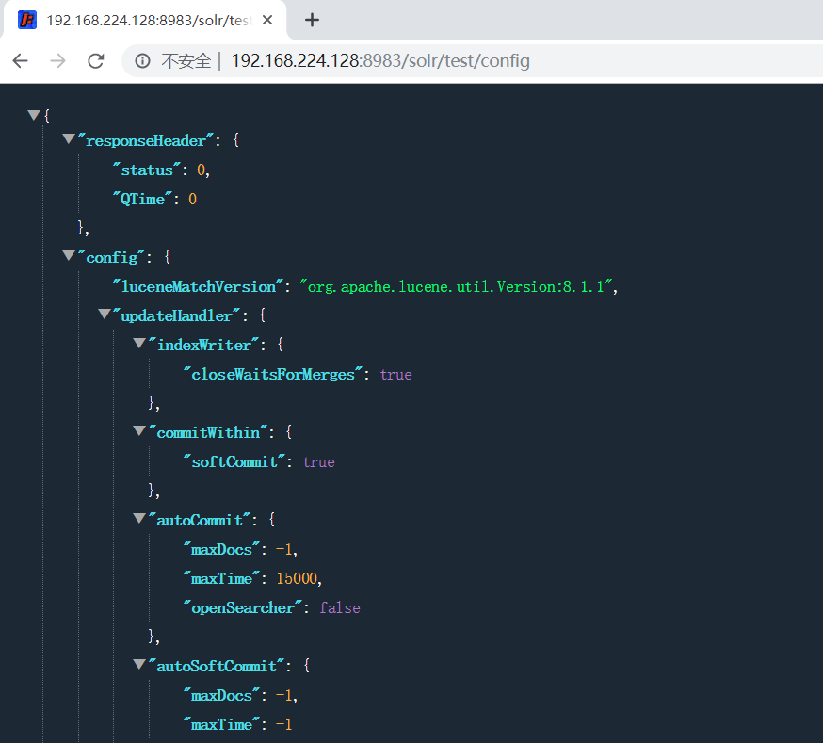Click the "softCommit" key
The image size is (823, 743).
234,462
